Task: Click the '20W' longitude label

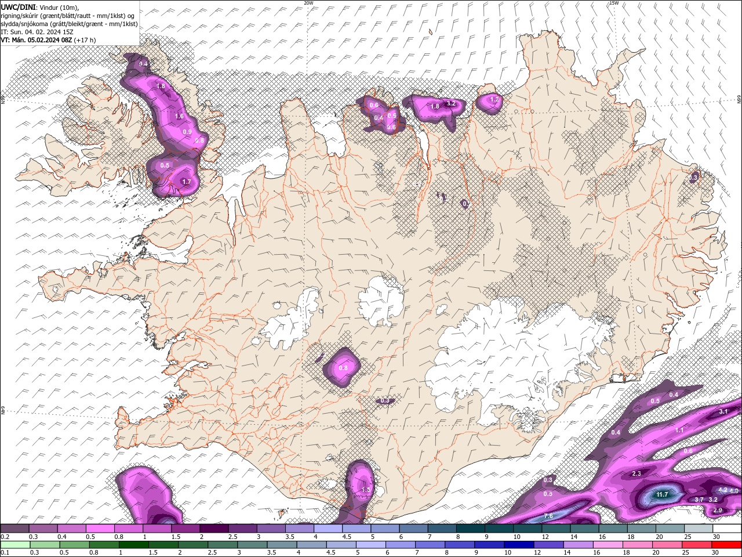Action: tap(308, 2)
